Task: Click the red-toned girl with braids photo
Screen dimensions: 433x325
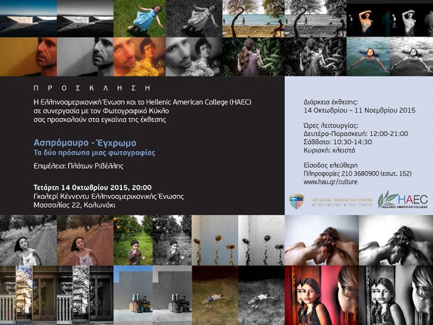Action: point(322,296)
